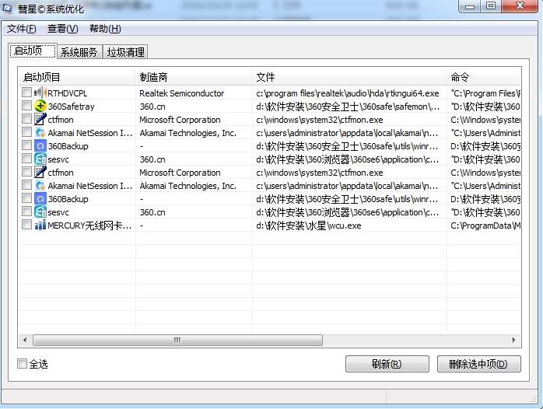Click the first ctfmon pen icon
The height and width of the screenshot is (409, 543).
tap(40, 120)
